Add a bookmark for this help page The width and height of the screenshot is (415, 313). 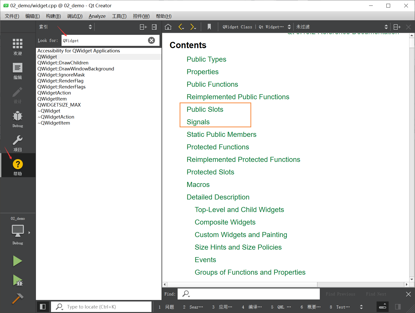[209, 27]
